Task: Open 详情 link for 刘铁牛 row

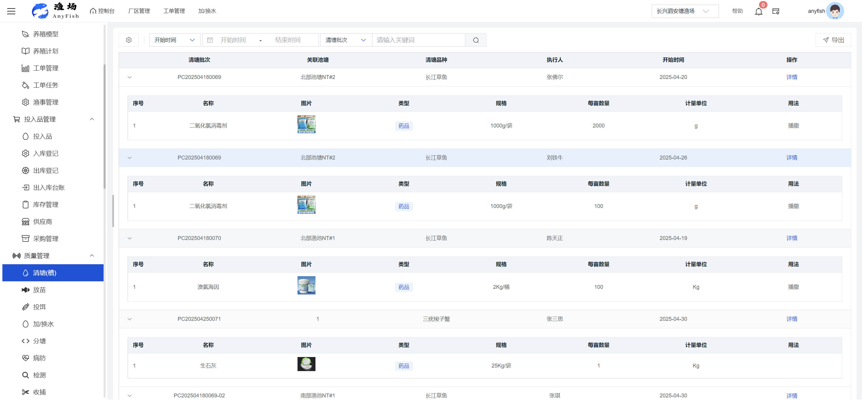Action: click(x=791, y=157)
